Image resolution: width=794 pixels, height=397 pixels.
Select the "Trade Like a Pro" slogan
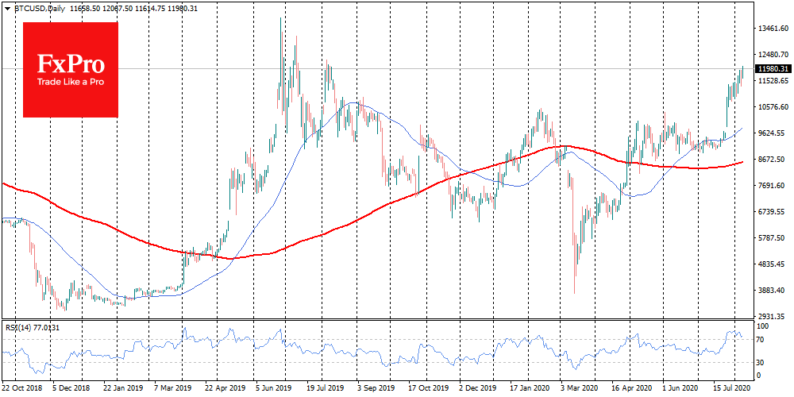coord(71,82)
